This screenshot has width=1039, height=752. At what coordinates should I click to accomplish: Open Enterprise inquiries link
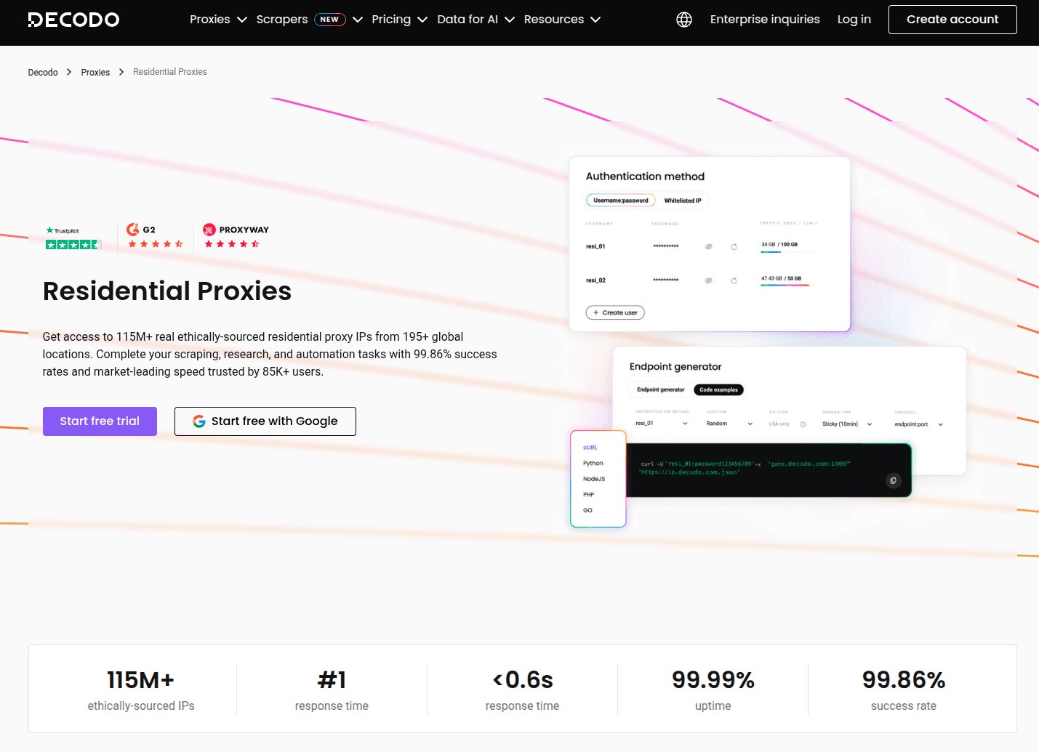(765, 20)
